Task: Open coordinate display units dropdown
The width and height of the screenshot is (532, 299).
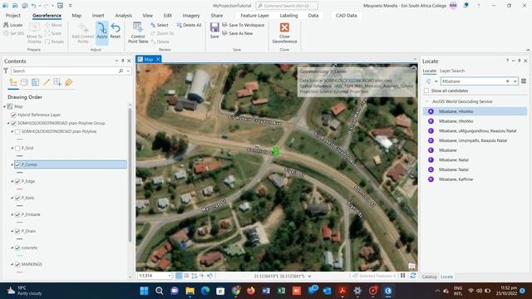Action: coord(309,277)
